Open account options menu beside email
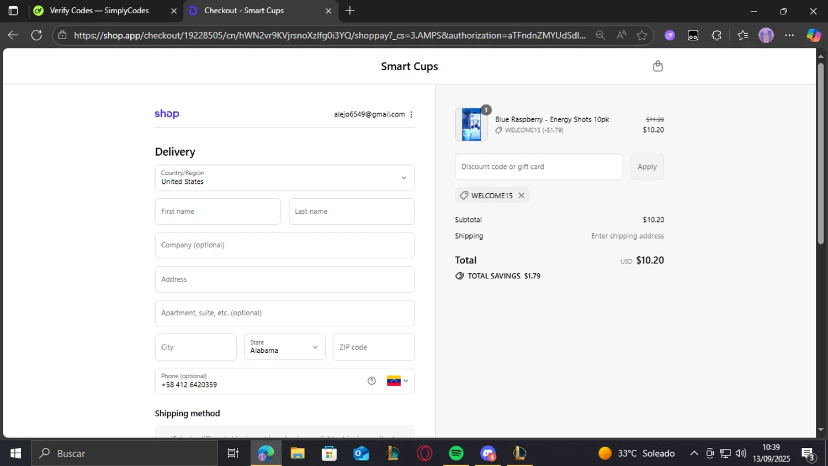This screenshot has width=828, height=466. coord(411,114)
